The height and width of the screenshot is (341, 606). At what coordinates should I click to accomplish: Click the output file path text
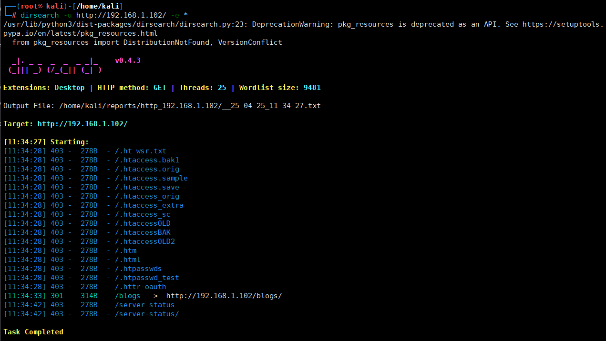(190, 106)
